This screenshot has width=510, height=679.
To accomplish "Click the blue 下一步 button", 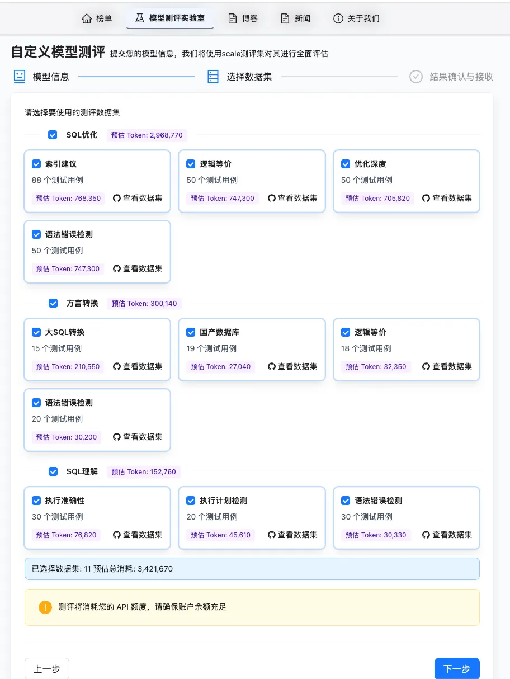I will [457, 669].
